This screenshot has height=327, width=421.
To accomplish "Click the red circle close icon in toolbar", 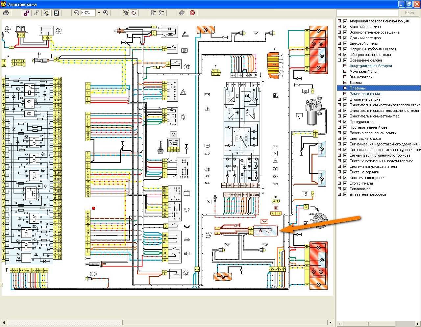I will (x=192, y=13).
